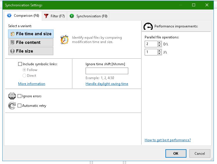Tick the Ignore errors checkbox

(20, 96)
